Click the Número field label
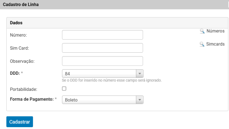 pos(18,35)
